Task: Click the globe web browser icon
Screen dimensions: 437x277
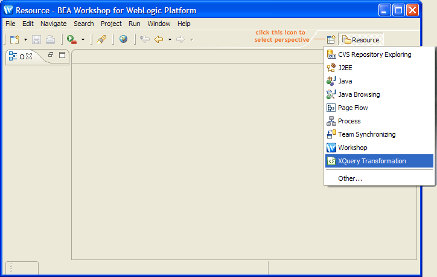Action: [124, 39]
